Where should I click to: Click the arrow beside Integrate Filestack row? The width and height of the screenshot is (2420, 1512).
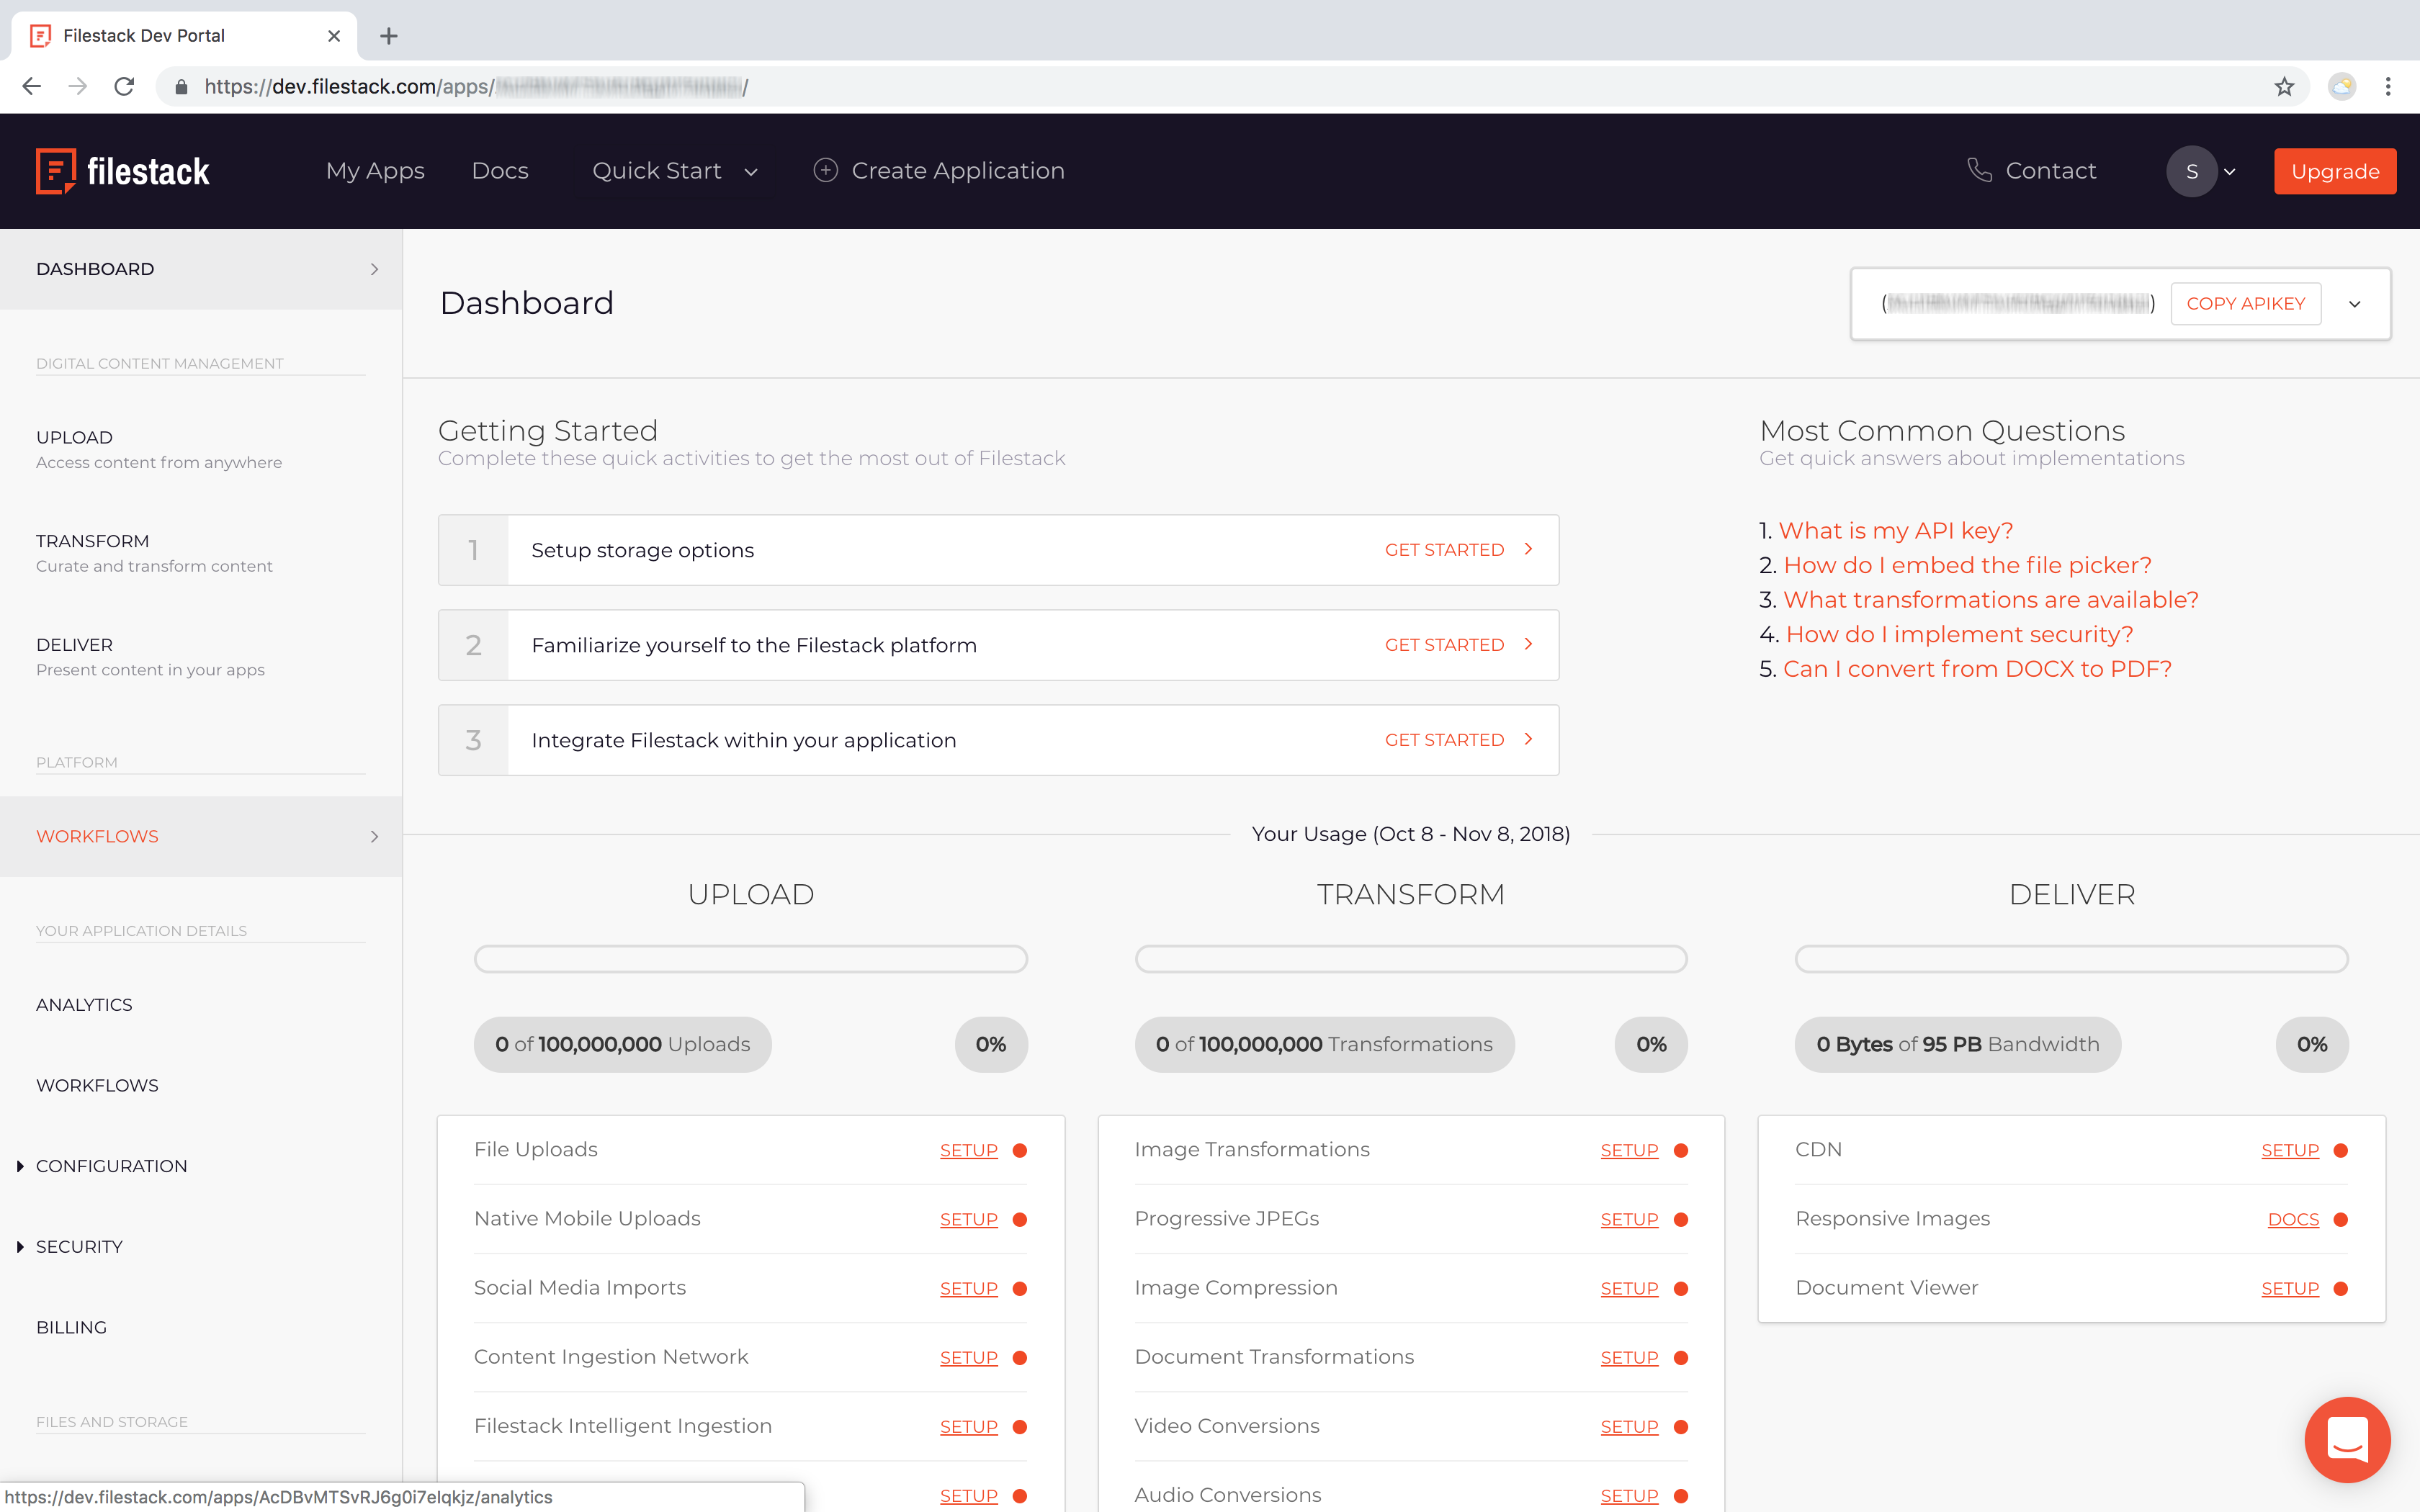(x=1528, y=739)
